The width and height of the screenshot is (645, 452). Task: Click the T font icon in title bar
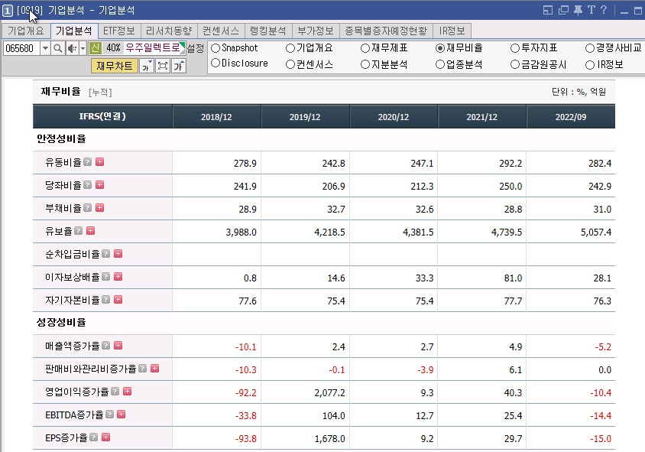click(592, 10)
